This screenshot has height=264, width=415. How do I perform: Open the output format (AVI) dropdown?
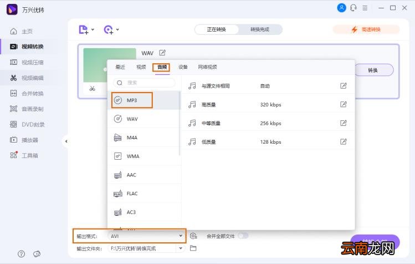click(x=147, y=236)
